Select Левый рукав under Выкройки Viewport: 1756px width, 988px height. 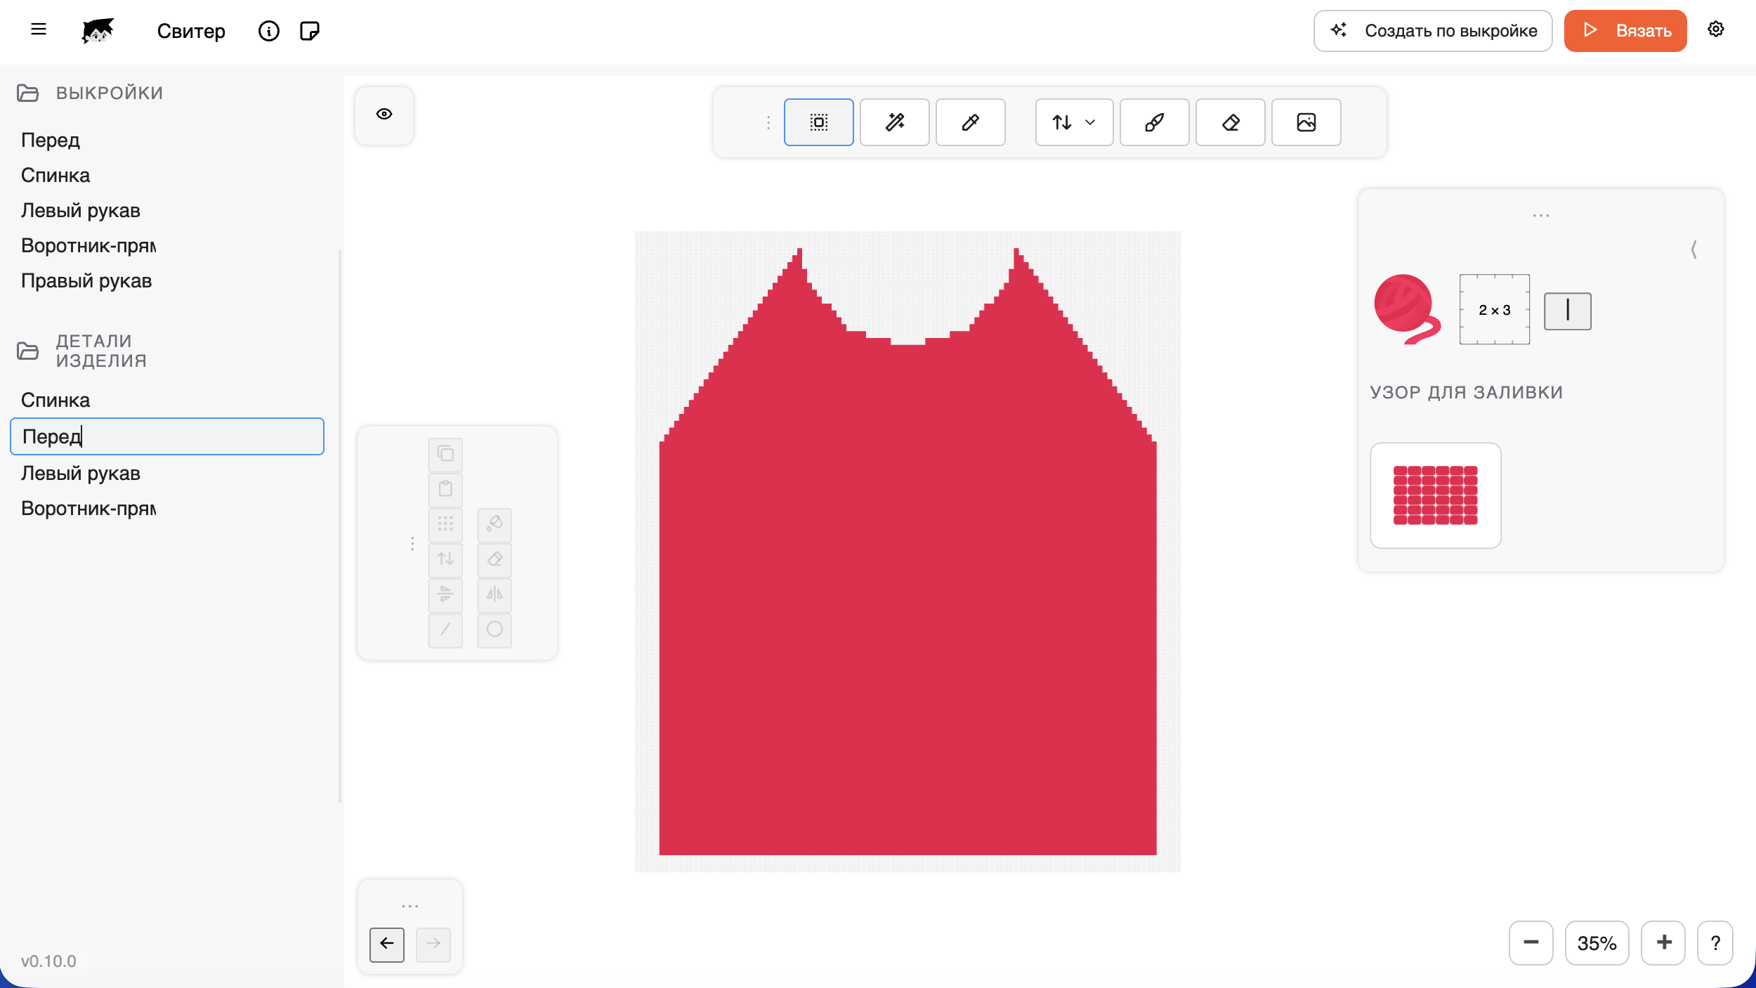(x=81, y=211)
